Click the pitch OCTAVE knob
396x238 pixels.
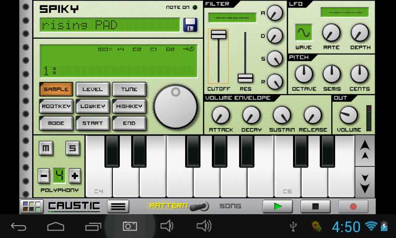pyautogui.click(x=304, y=74)
